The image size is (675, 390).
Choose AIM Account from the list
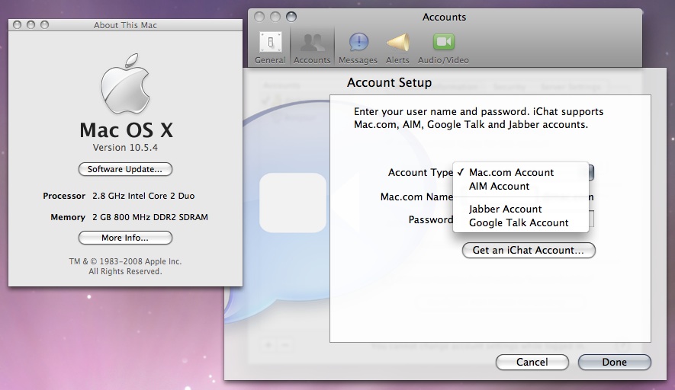(x=520, y=186)
